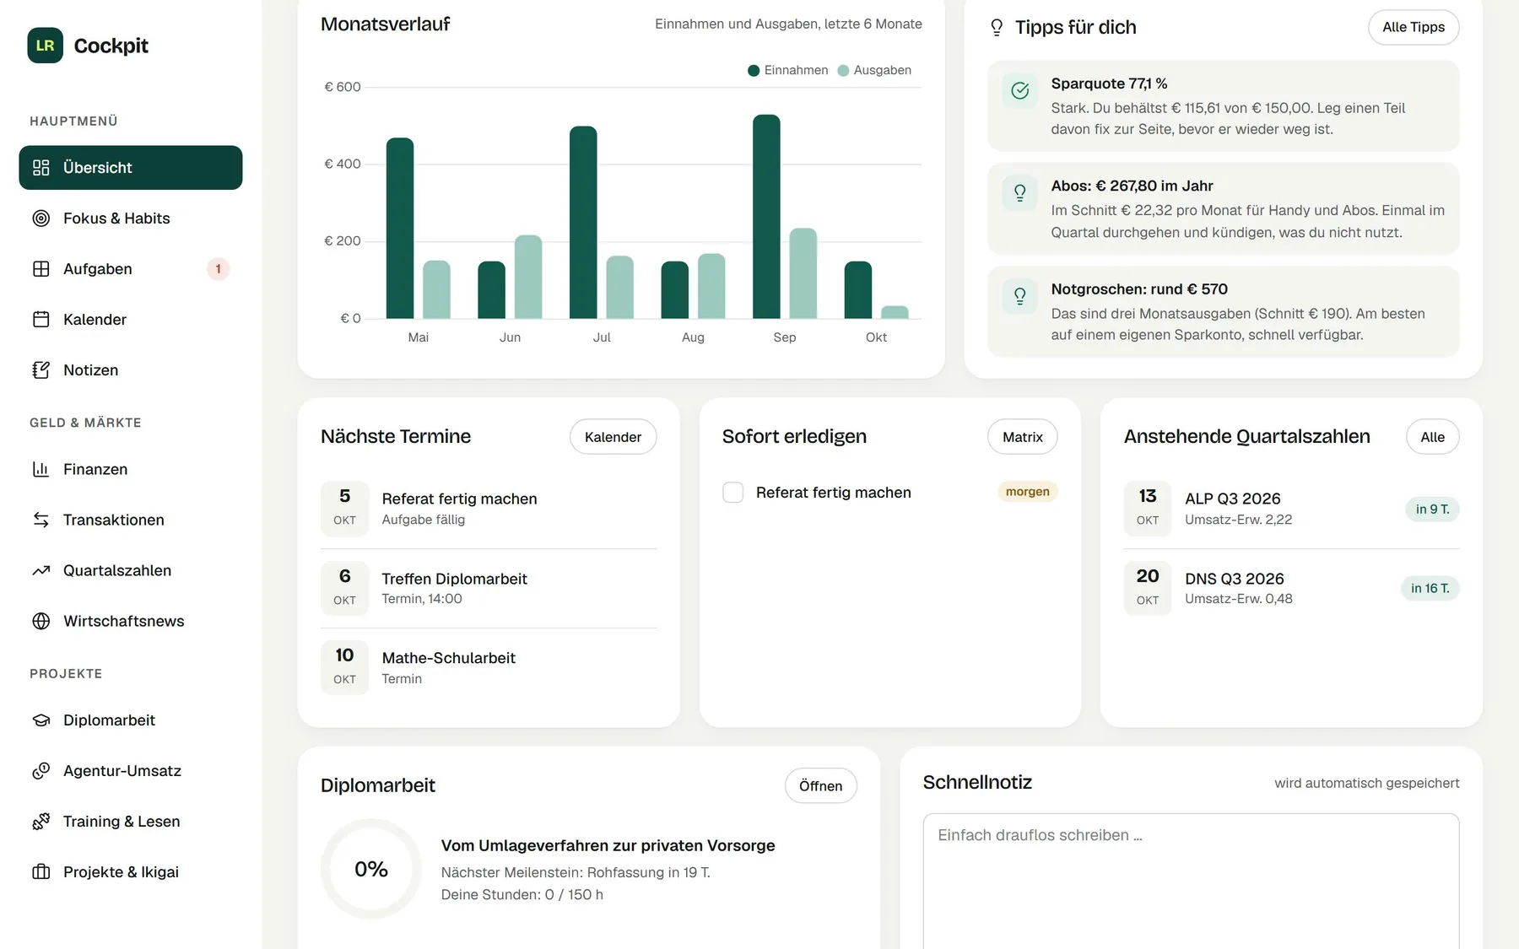Click Öffnen button for Diplomarbeit

820,786
